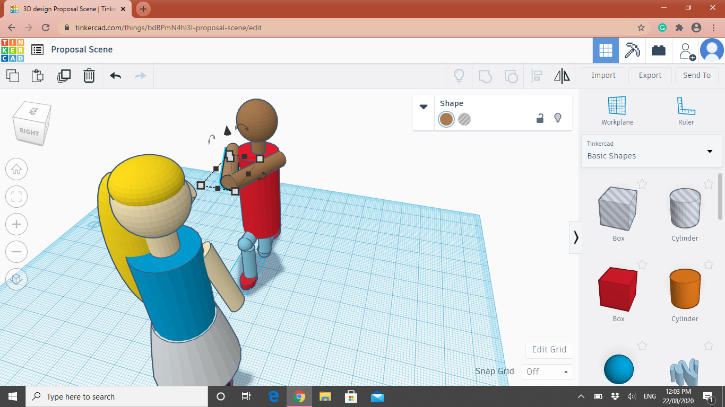725x407 pixels.
Task: Redo the last undone action
Action: coord(140,76)
